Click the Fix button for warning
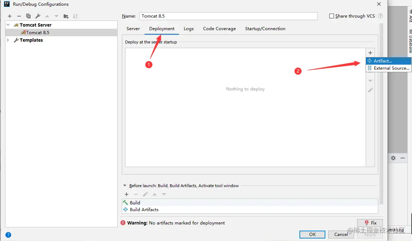Screen dimensions: 412x241 (x=370, y=223)
